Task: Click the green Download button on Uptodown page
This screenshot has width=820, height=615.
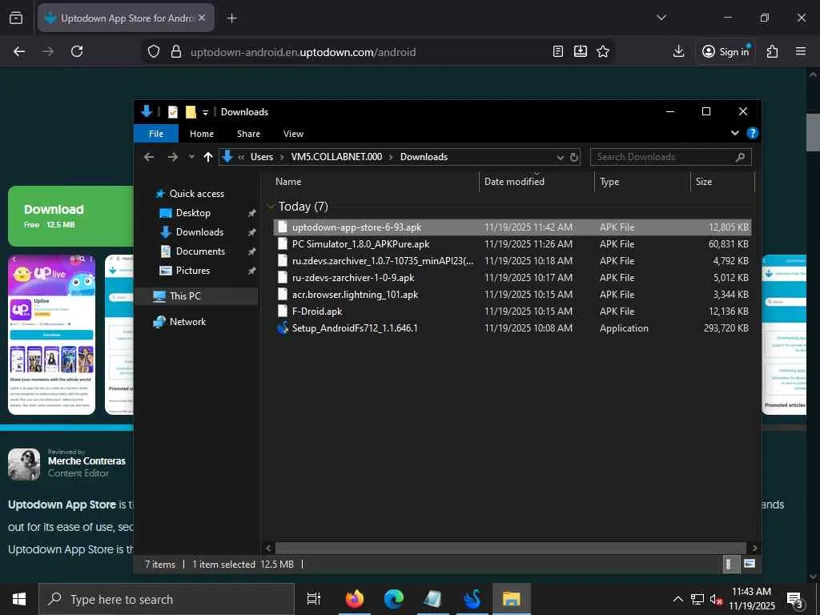Action: point(70,216)
